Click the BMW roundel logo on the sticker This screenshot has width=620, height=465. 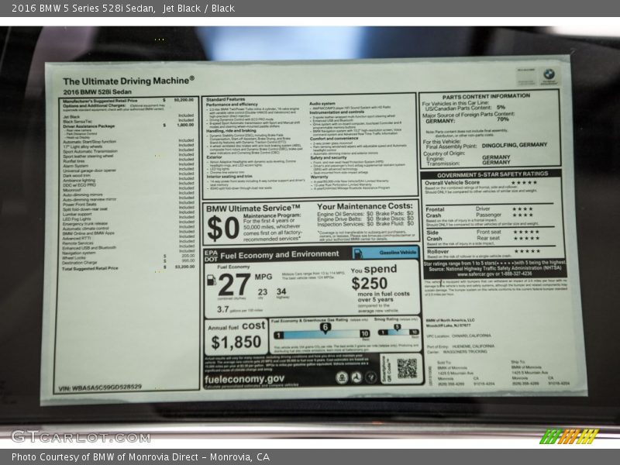[x=549, y=74]
